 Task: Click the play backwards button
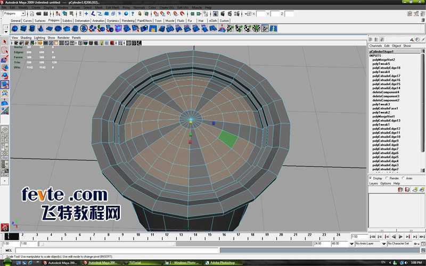(x=394, y=237)
